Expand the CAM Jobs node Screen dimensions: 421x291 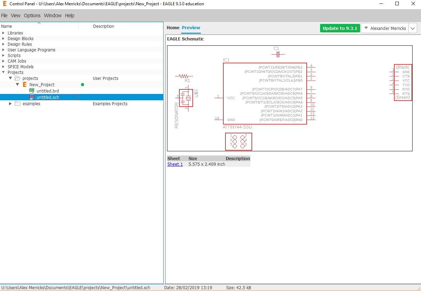pos(3,61)
